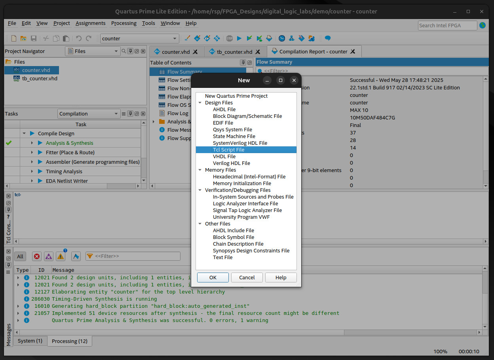Open the Timing Analyzer clock icon
Screen dimensions: 494x360
click(x=281, y=38)
